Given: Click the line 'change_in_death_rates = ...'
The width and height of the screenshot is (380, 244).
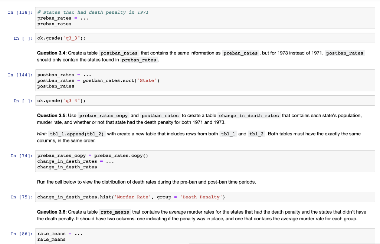Looking at the screenshot, I should 76,161.
